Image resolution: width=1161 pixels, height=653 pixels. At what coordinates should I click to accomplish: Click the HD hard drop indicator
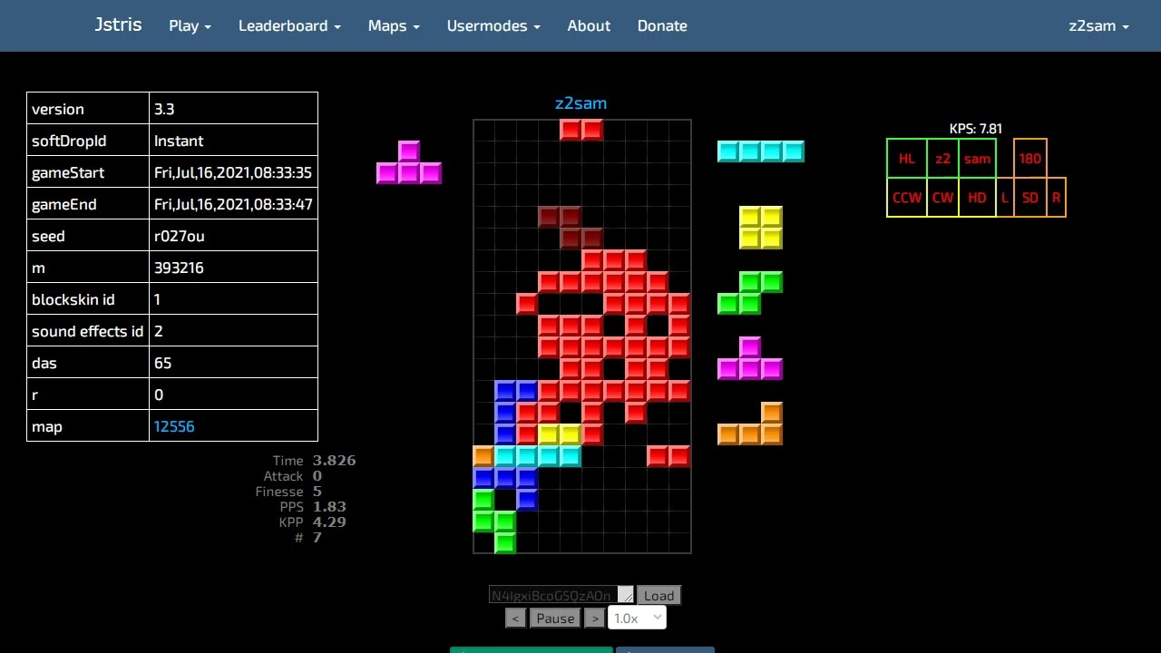click(978, 198)
